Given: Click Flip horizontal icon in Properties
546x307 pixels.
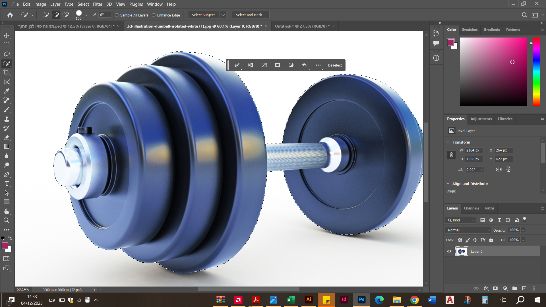Looking at the screenshot, I should (x=499, y=169).
